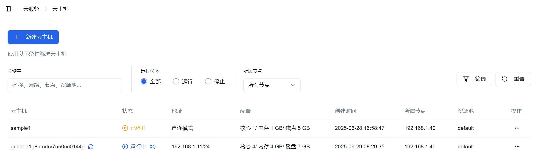
Task: Focus the 关键字 keyword search field
Action: tap(65, 85)
